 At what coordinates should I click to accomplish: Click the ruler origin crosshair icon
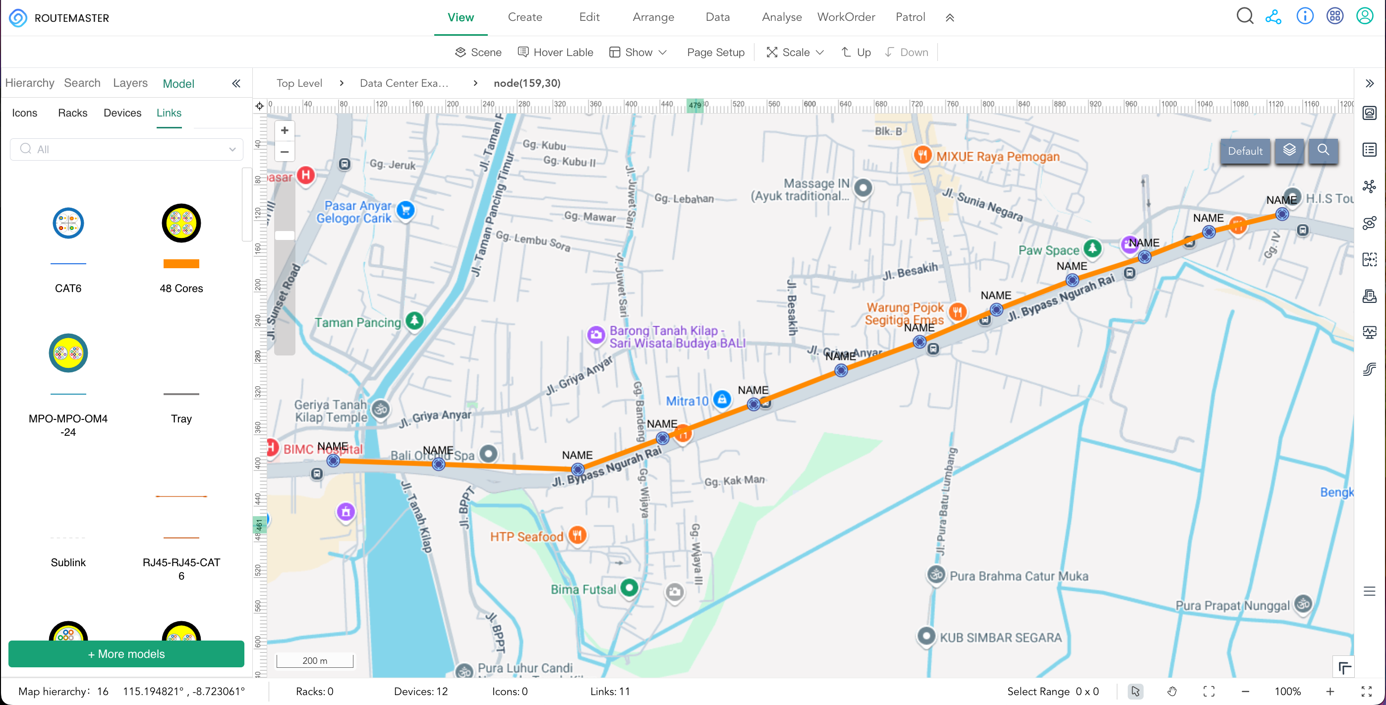point(259,106)
